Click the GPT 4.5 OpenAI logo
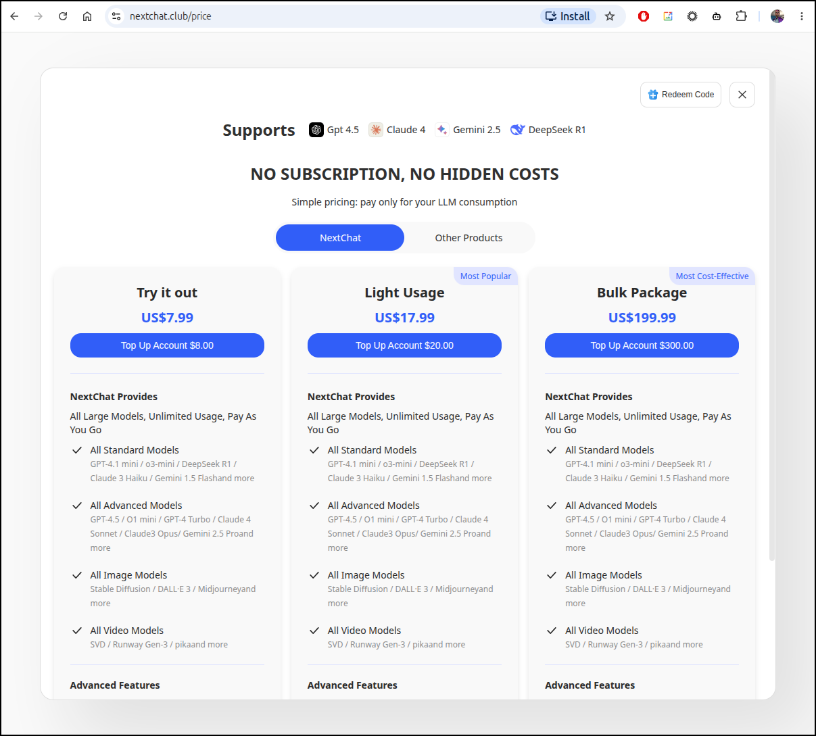This screenshot has height=736, width=816. (316, 130)
